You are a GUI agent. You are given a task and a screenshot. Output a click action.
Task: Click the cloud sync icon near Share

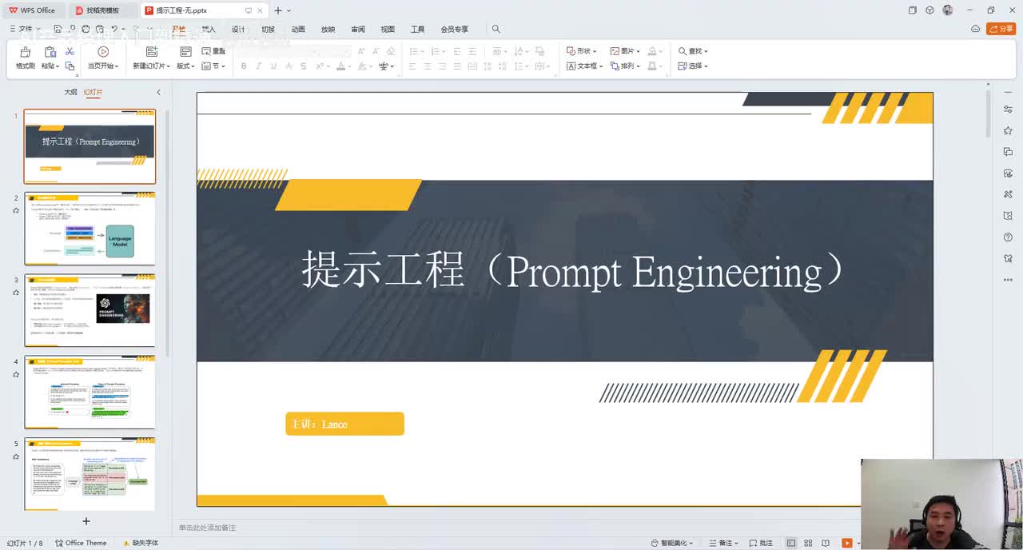pyautogui.click(x=975, y=29)
